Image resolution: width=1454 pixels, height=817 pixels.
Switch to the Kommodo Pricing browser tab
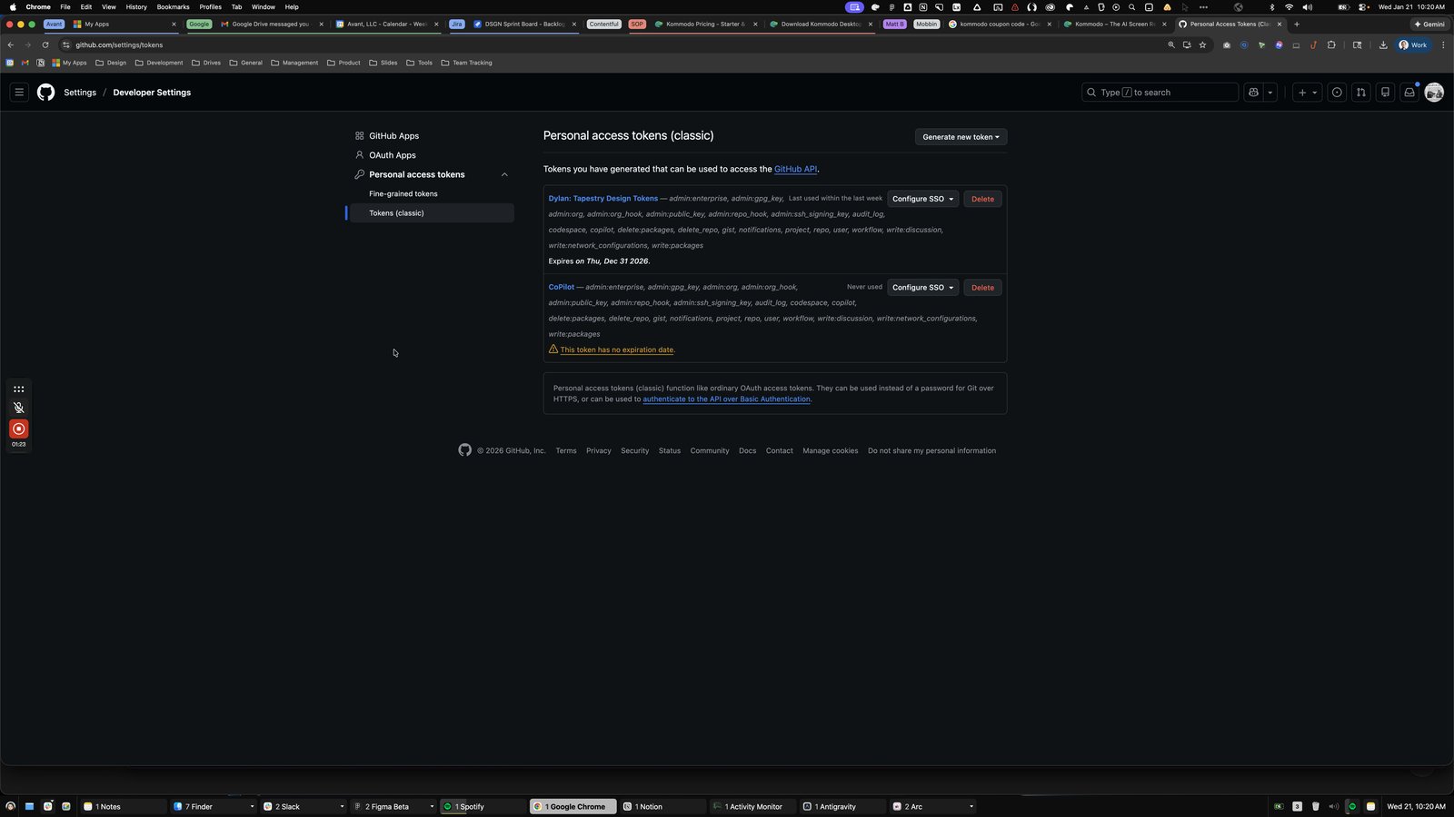coord(705,25)
